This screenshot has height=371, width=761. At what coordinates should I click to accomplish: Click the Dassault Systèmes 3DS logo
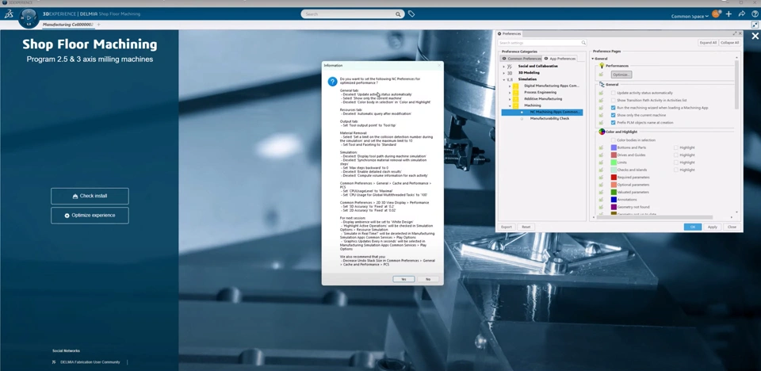click(9, 14)
